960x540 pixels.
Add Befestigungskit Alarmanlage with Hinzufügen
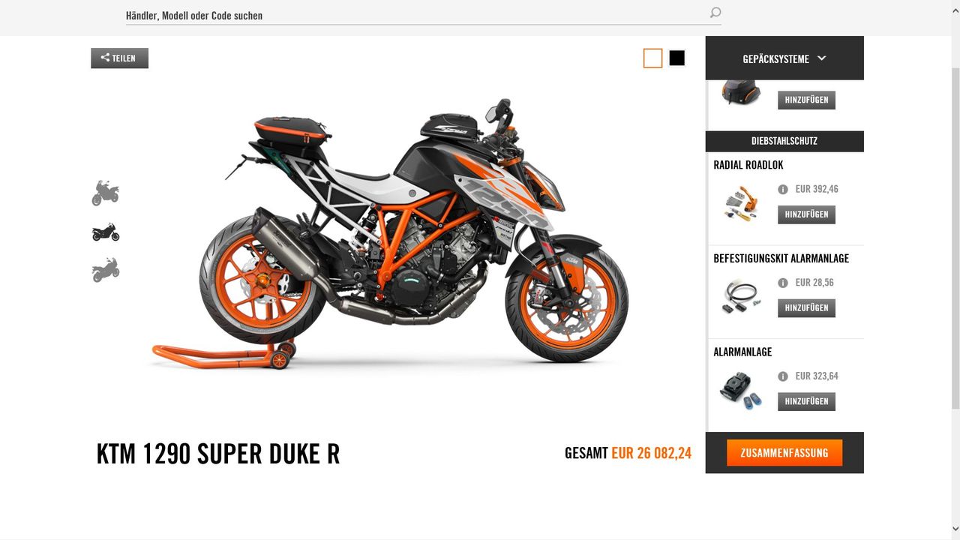(x=806, y=307)
